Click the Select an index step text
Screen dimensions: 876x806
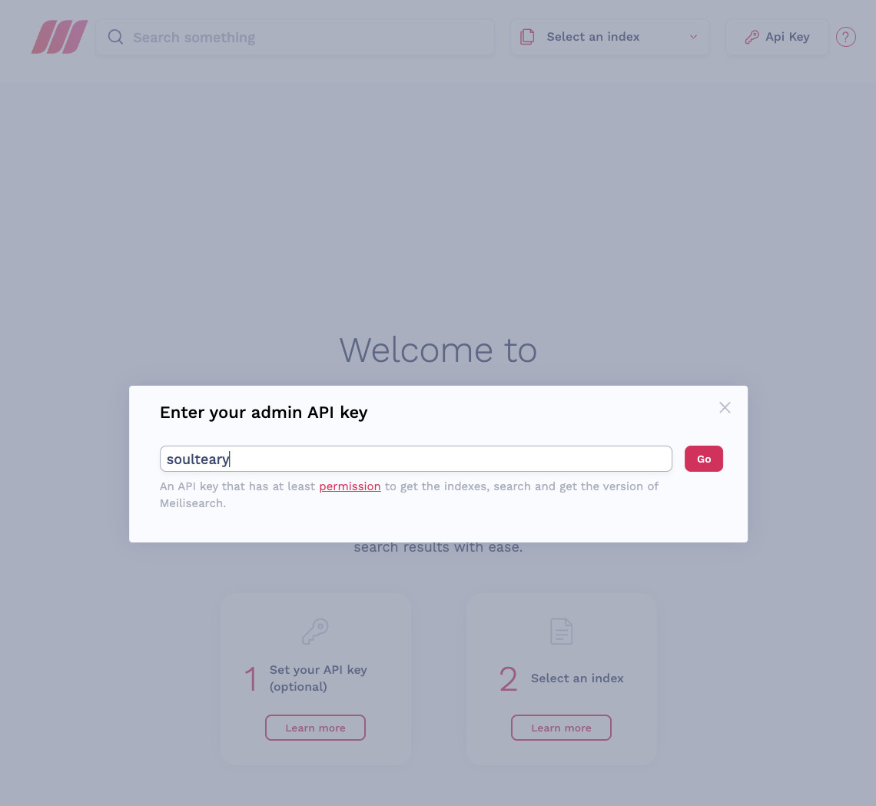577,678
